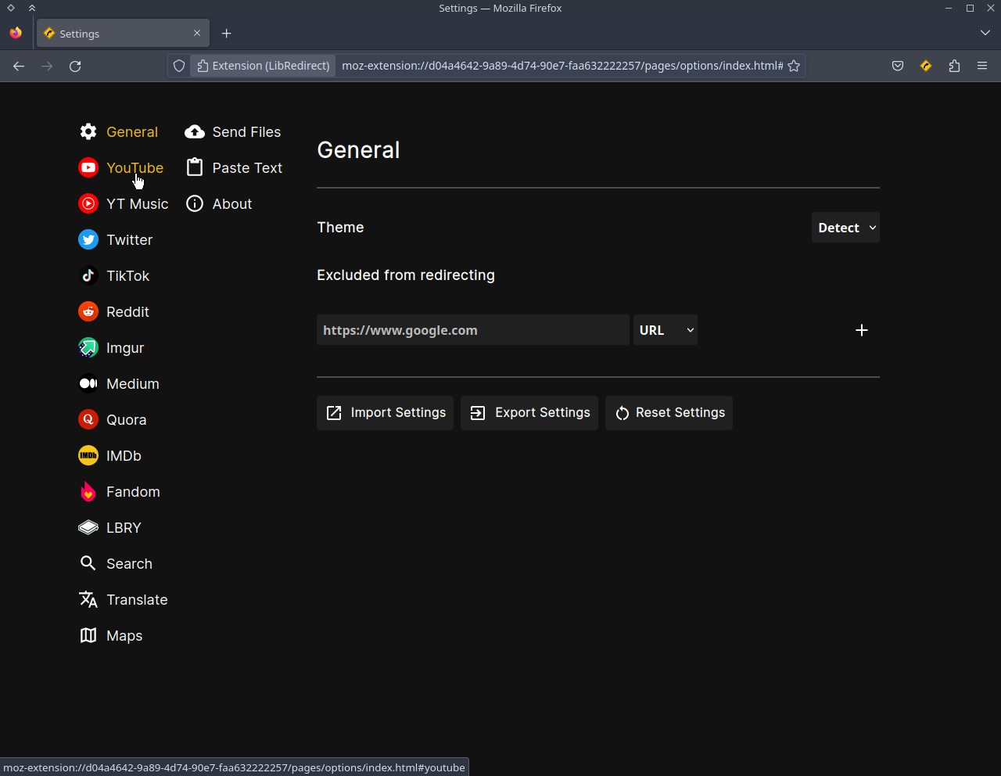Click the Send Files cloud upload icon

point(195,131)
